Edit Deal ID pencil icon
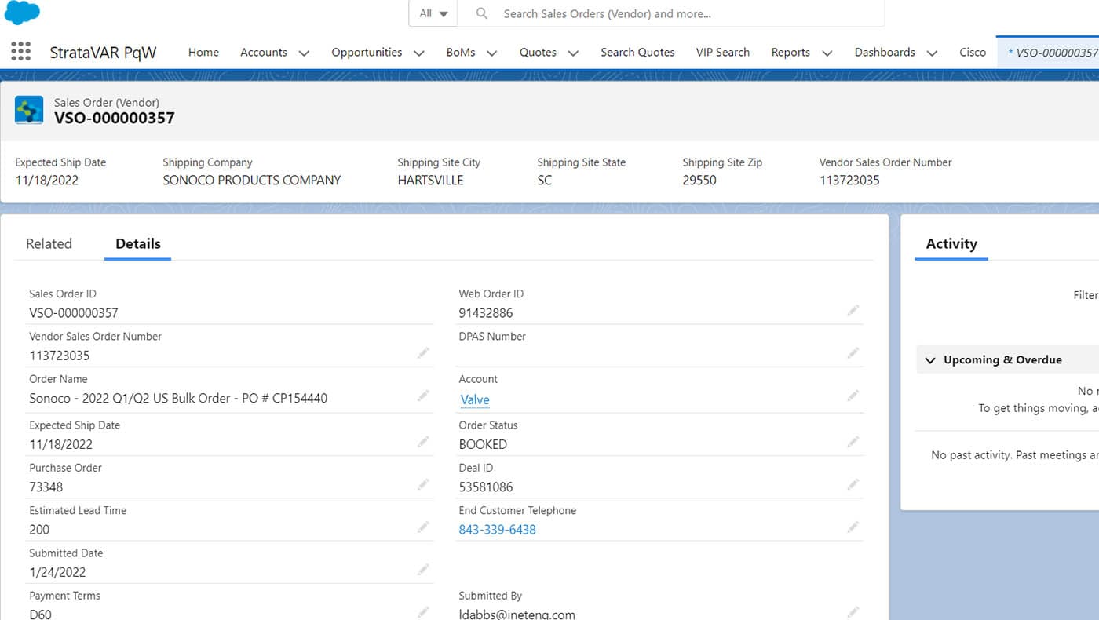The width and height of the screenshot is (1099, 620). click(x=853, y=485)
